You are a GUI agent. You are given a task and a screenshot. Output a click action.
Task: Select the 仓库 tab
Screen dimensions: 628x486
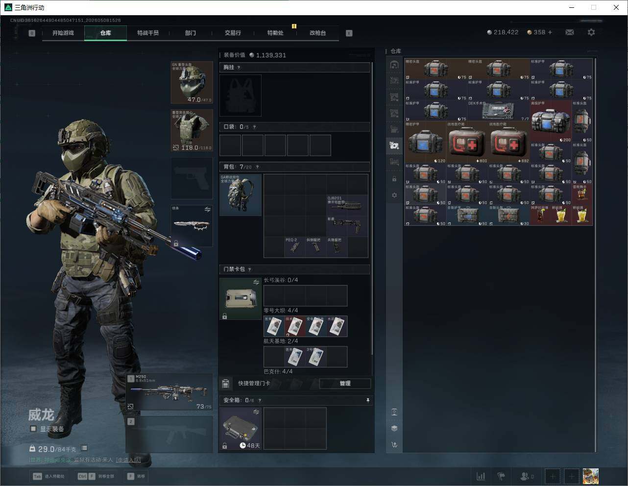(106, 33)
